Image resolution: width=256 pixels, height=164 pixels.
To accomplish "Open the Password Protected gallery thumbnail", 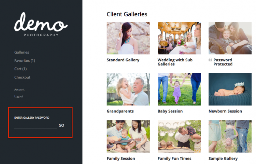I will pyautogui.click(x=230, y=38).
